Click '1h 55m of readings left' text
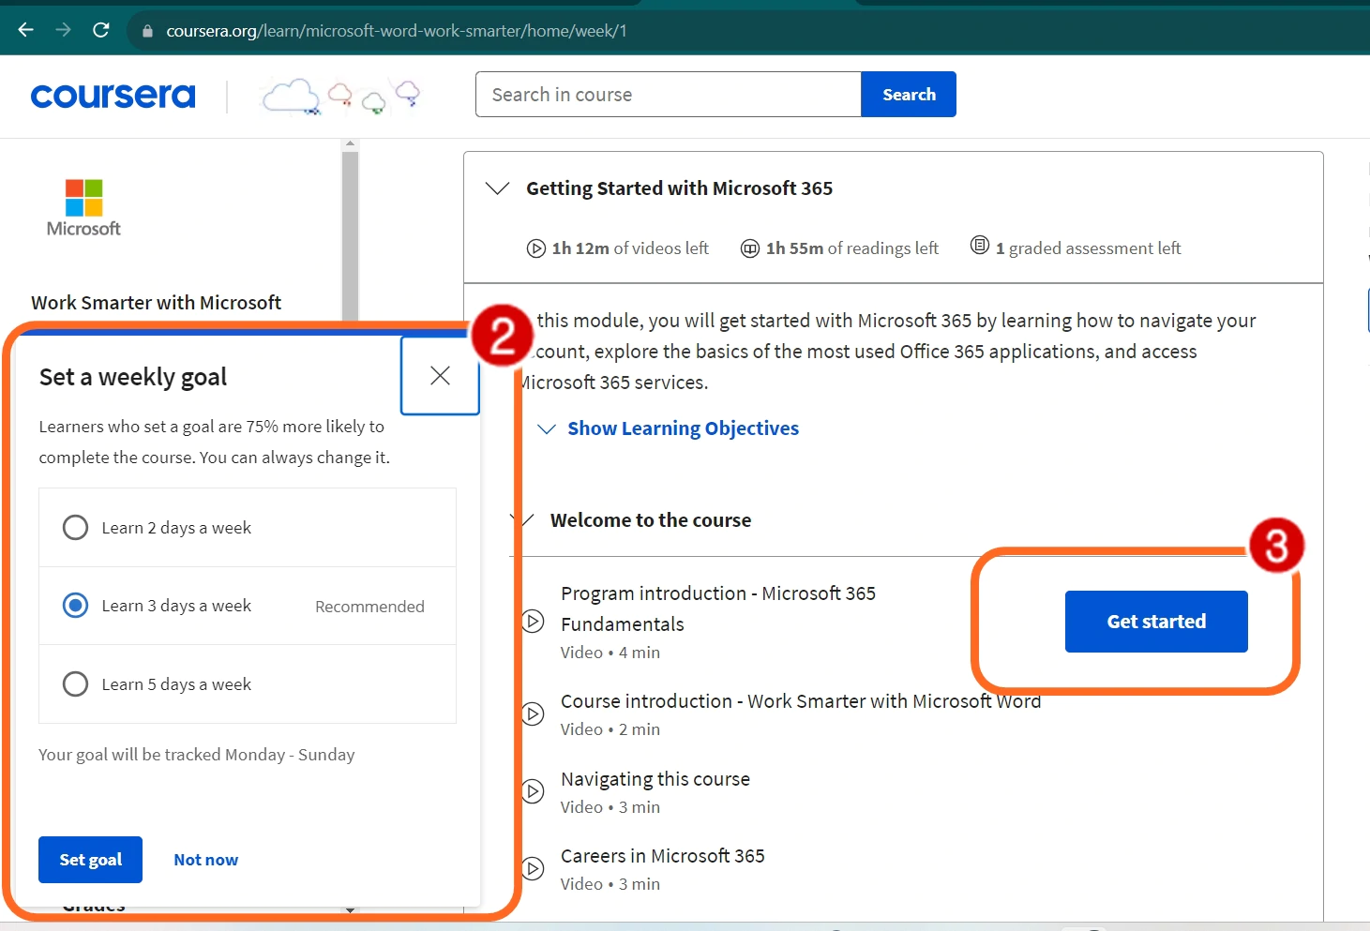The height and width of the screenshot is (931, 1370). [852, 248]
